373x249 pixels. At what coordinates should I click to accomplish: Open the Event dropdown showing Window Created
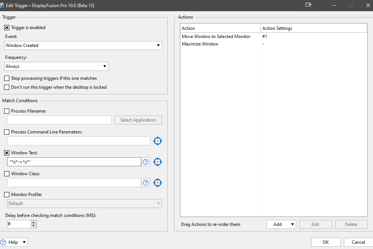pyautogui.click(x=83, y=45)
